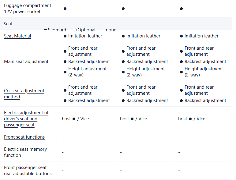Click the first column's luggage socket standard dot

point(65,9)
